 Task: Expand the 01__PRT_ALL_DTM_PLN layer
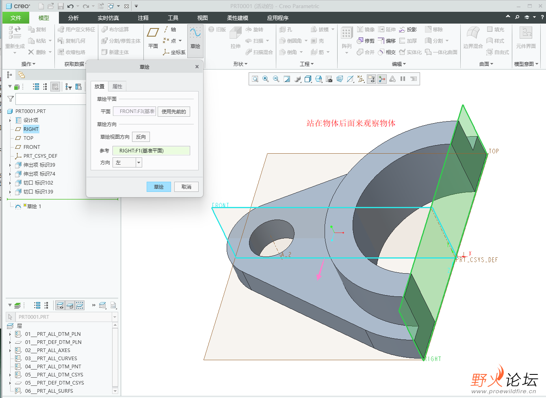10,334
